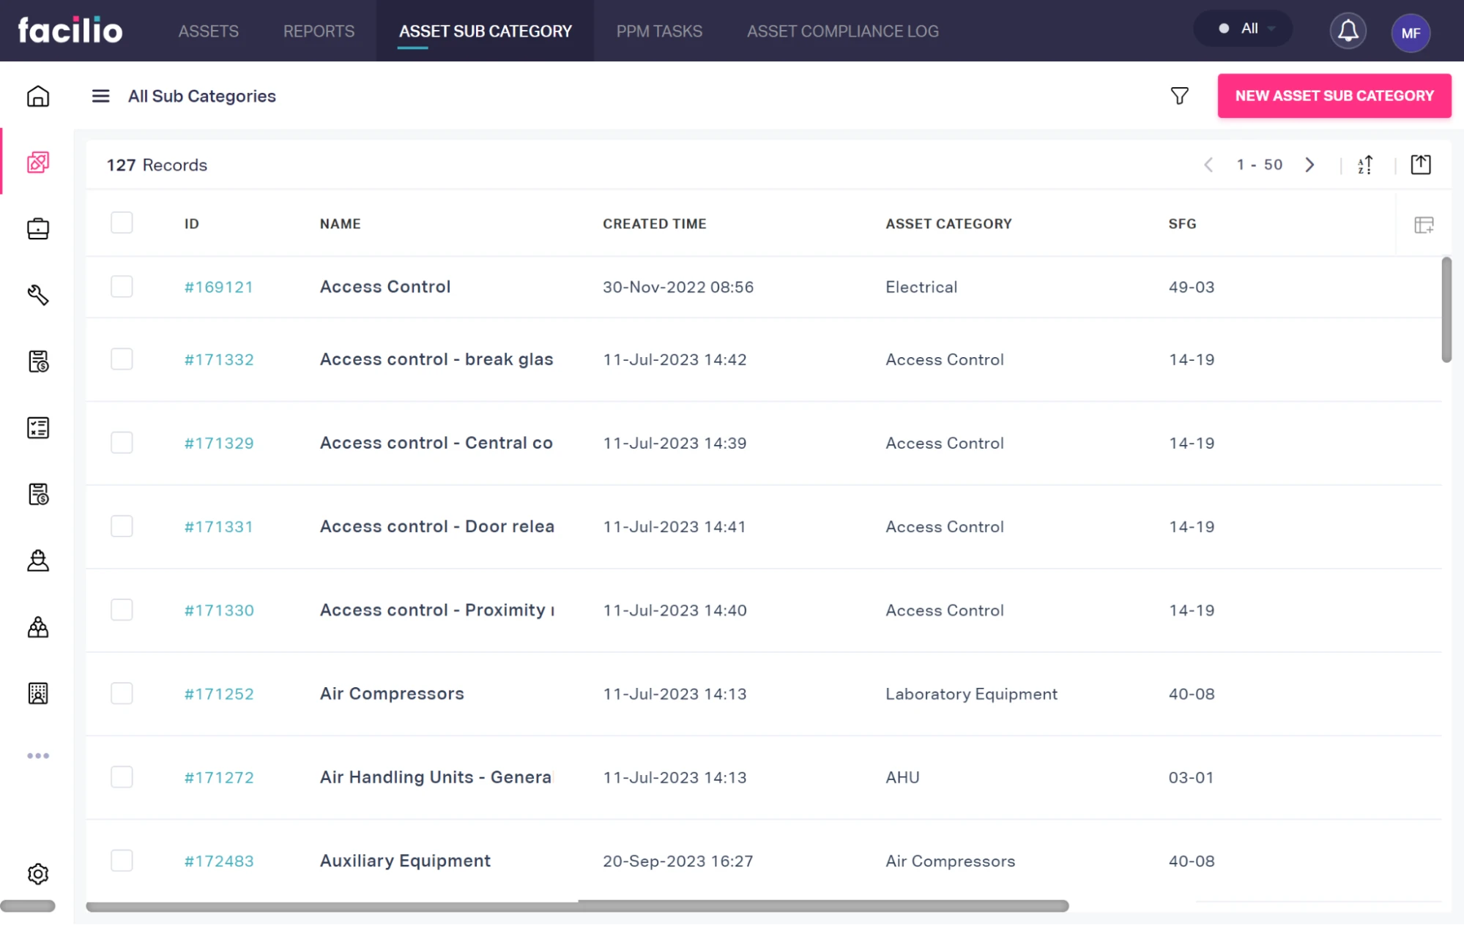
Task: Open settings gear in sidebar
Action: point(38,873)
